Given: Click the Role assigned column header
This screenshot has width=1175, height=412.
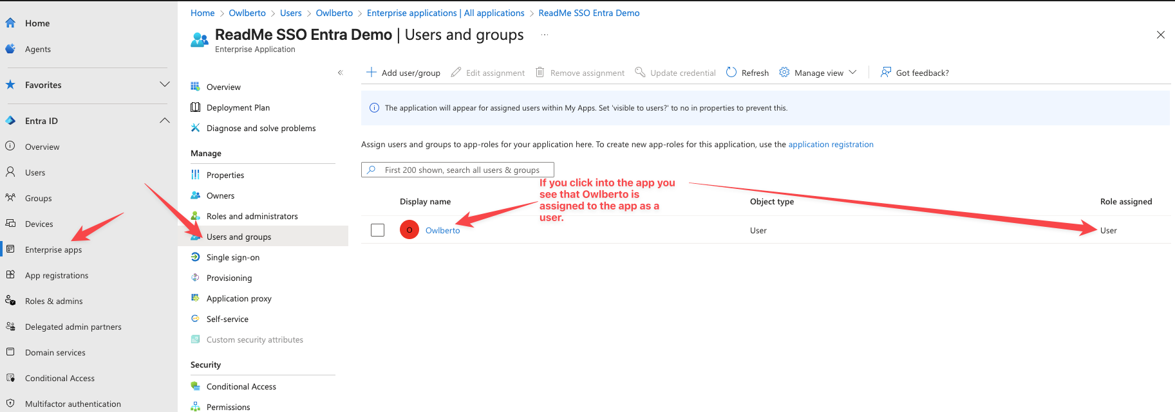Looking at the screenshot, I should [1126, 202].
